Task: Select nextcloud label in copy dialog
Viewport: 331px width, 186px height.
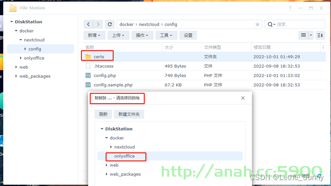Action: (125, 147)
